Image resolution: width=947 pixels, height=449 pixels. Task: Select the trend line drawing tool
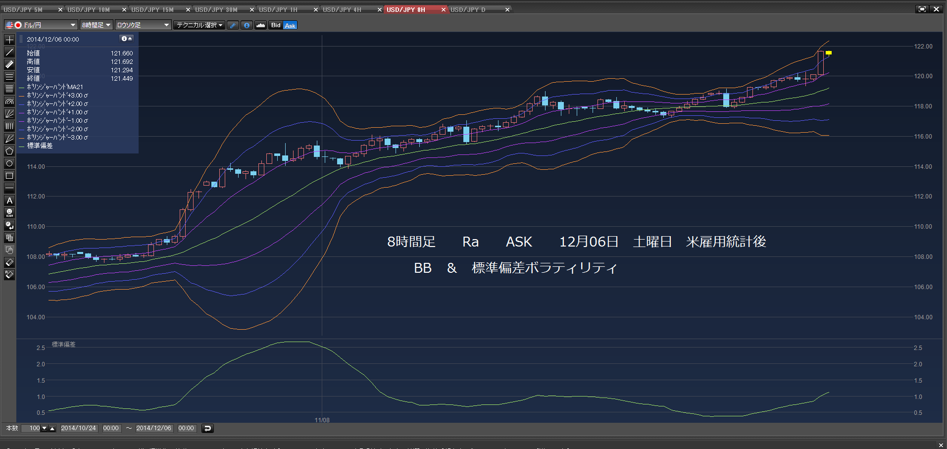click(9, 52)
